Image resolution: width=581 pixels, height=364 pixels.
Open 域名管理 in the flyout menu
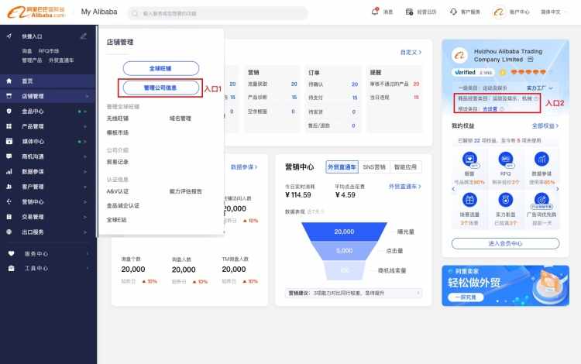[180, 118]
